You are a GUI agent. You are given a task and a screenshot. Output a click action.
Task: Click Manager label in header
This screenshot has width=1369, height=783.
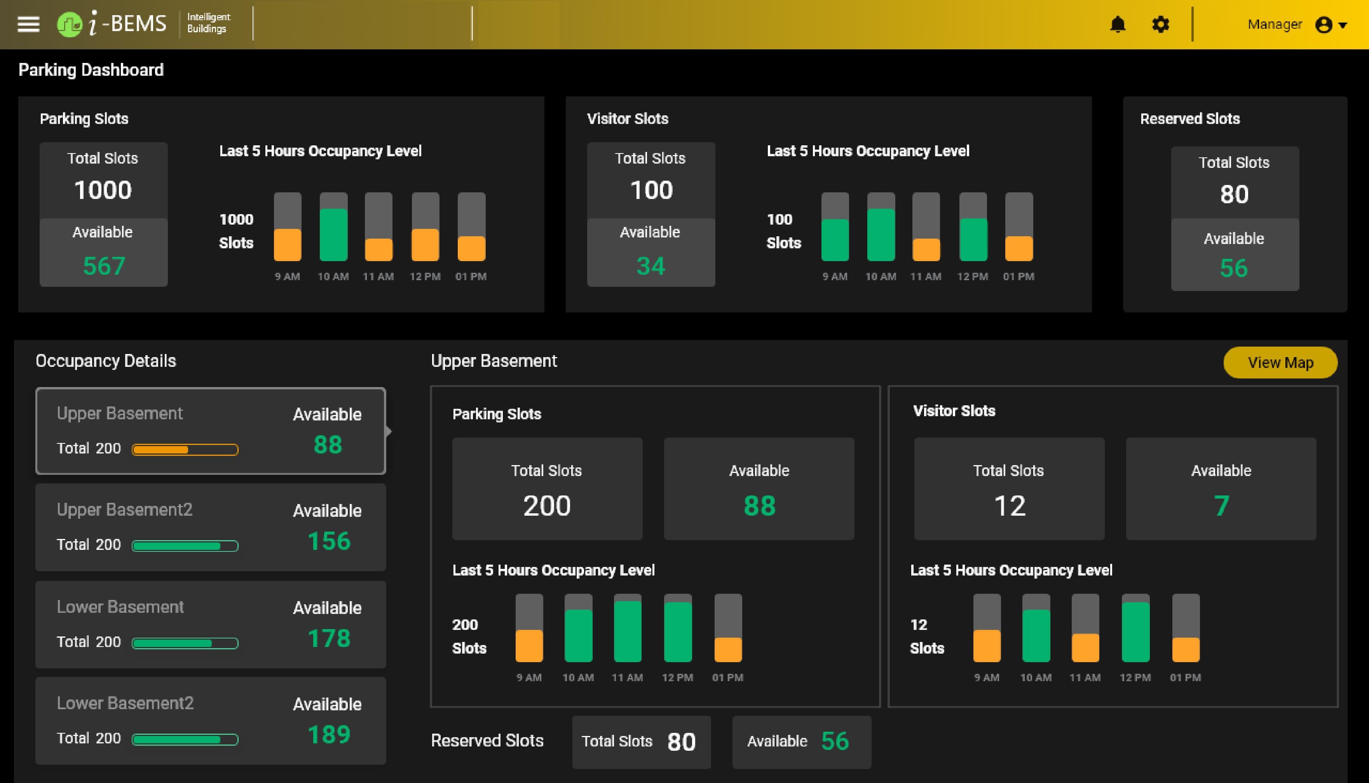(x=1274, y=25)
